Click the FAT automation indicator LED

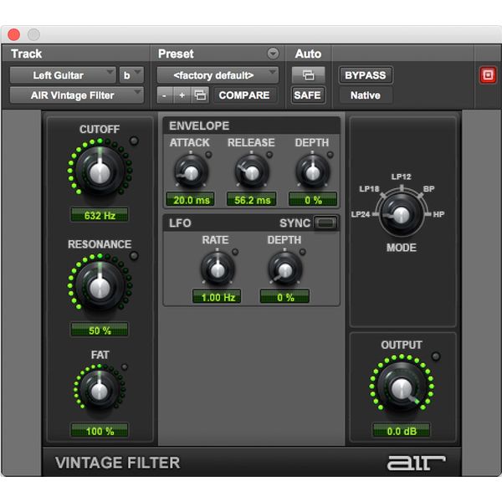(x=125, y=367)
